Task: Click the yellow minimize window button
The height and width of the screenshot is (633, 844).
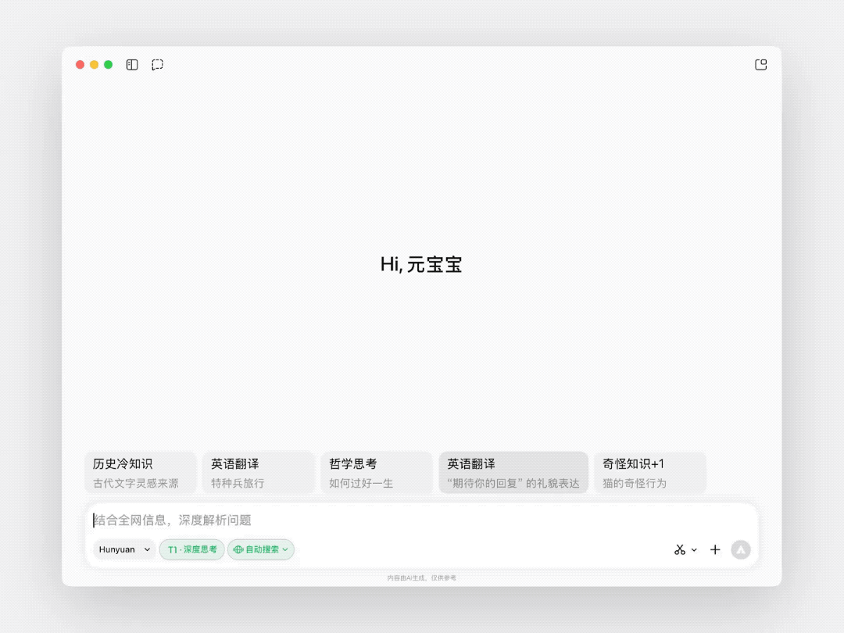Action: (94, 65)
